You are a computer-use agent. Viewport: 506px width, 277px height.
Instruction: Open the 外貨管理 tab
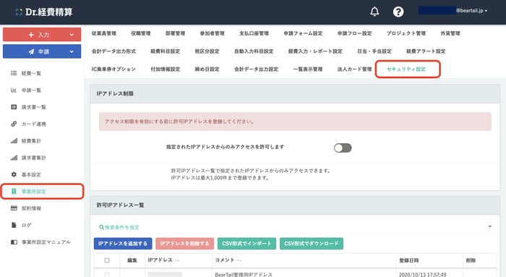pyautogui.click(x=450, y=33)
